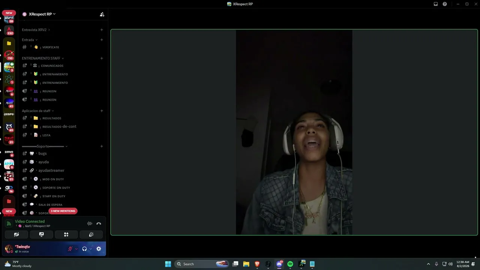Open Discord help in the title bar
The width and height of the screenshot is (480, 270).
(x=445, y=4)
